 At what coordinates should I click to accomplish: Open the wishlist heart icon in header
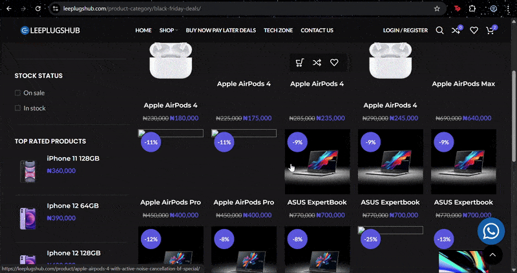pos(474,30)
